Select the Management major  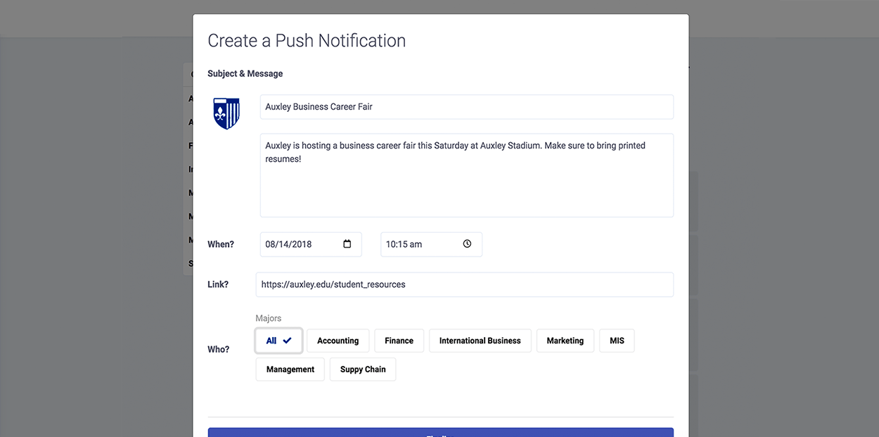click(290, 369)
